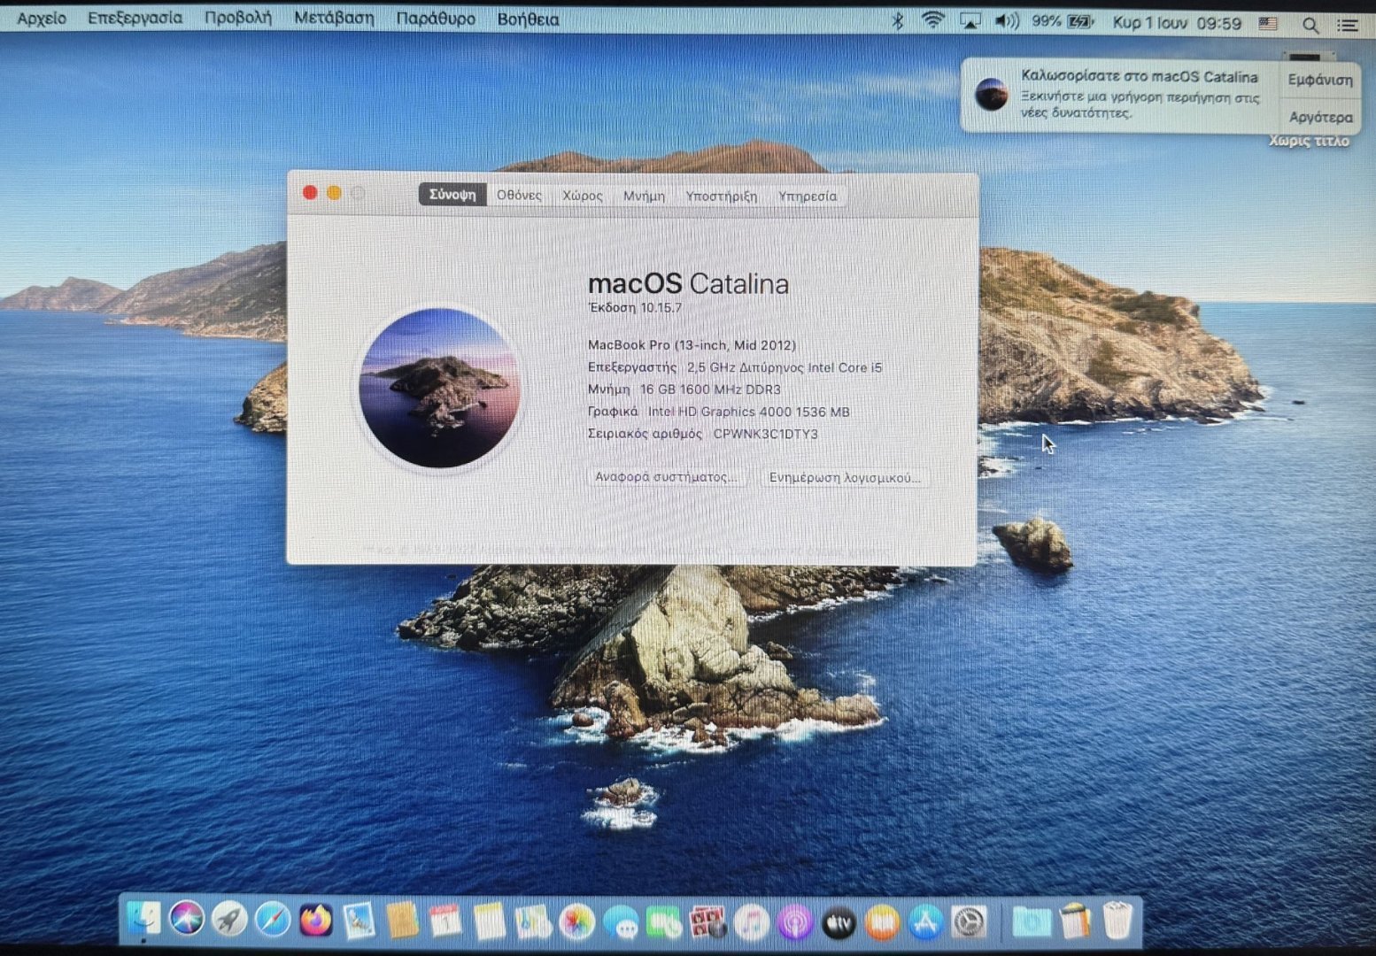Open Photos app in the Dock

pos(576,922)
